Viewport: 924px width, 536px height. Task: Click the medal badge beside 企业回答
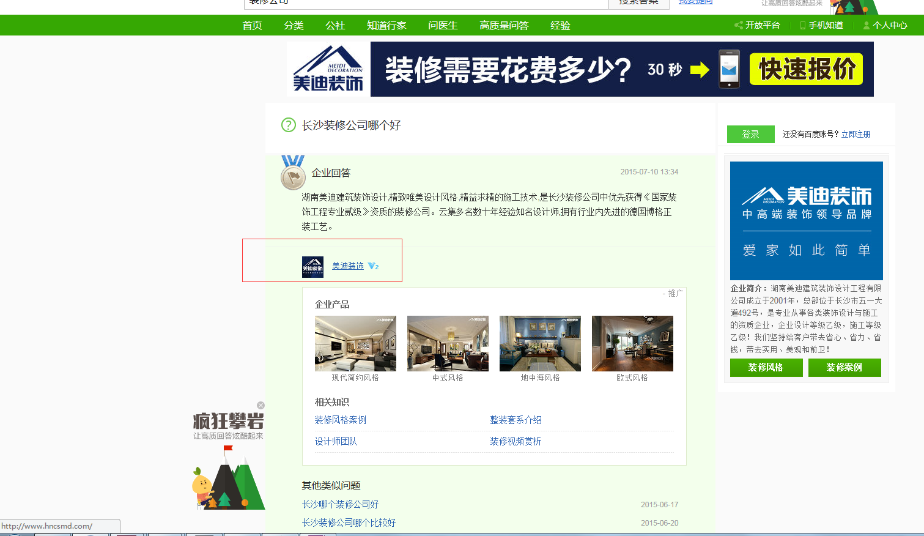point(293,173)
